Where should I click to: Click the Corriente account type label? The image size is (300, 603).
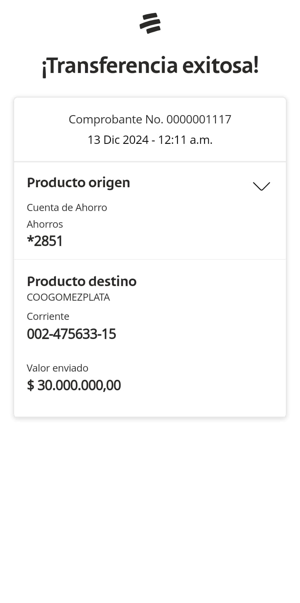[48, 317]
